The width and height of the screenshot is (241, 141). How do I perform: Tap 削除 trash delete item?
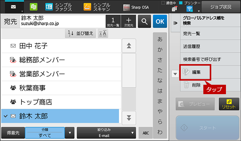pyautogui.click(x=210, y=85)
